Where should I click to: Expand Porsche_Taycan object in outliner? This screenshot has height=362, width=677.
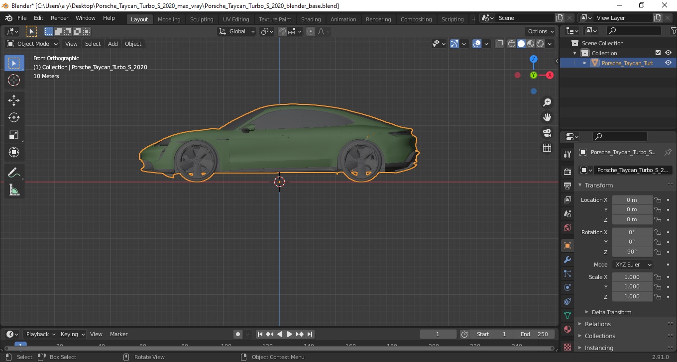pyautogui.click(x=585, y=63)
